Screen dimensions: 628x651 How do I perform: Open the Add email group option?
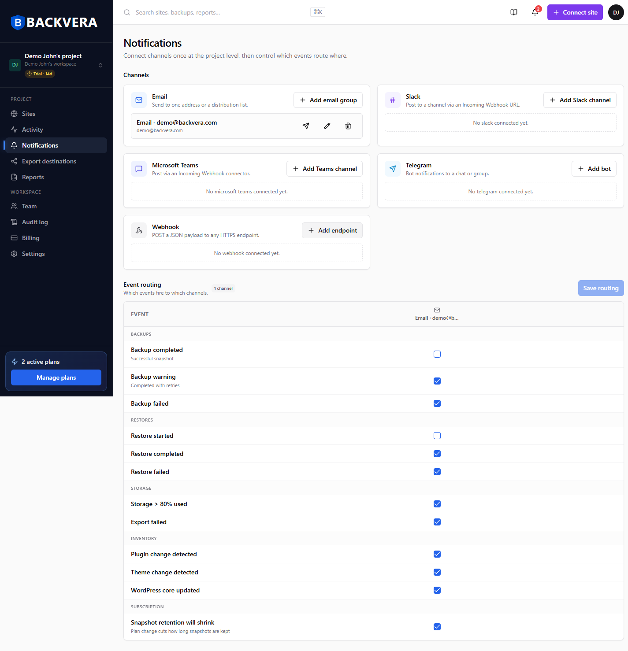click(x=328, y=100)
